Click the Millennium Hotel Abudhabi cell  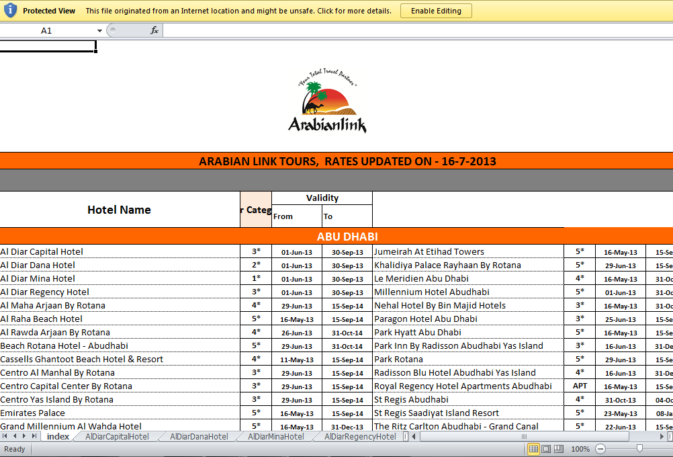pyautogui.click(x=468, y=292)
